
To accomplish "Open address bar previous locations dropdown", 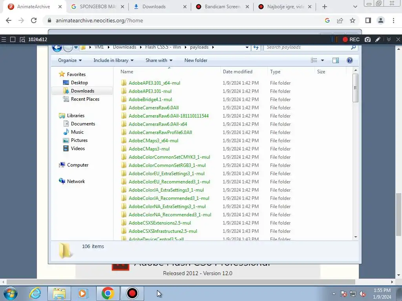I will (x=247, y=47).
